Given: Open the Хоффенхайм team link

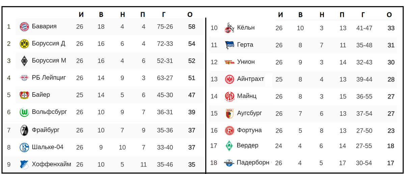Looking at the screenshot, I should coord(51,164).
